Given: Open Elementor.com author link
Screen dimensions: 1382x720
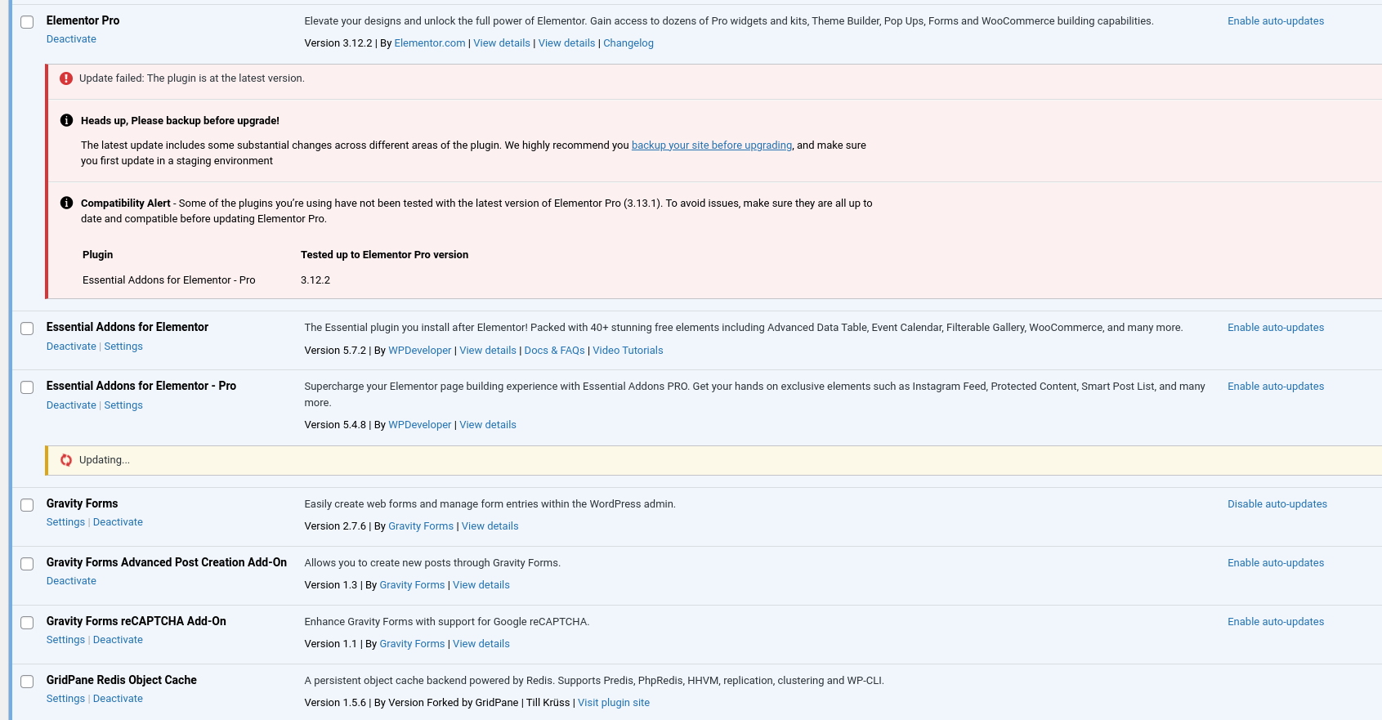Looking at the screenshot, I should pyautogui.click(x=429, y=43).
